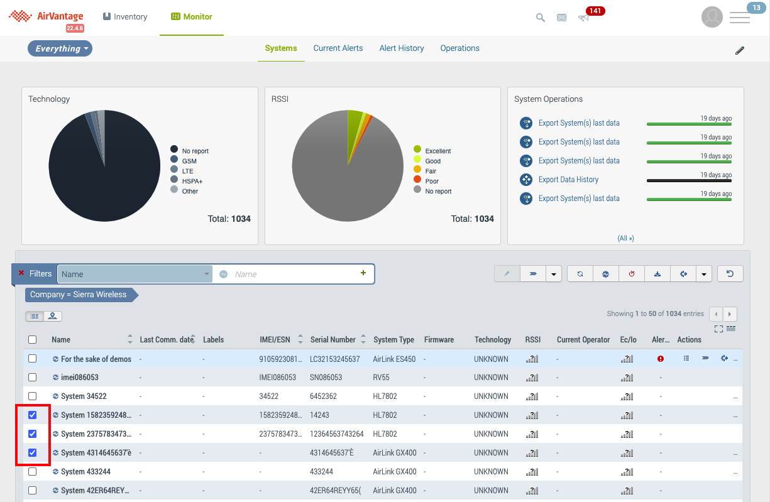Expand the Everything dropdown
Screen dimensions: 770x502
(60, 48)
